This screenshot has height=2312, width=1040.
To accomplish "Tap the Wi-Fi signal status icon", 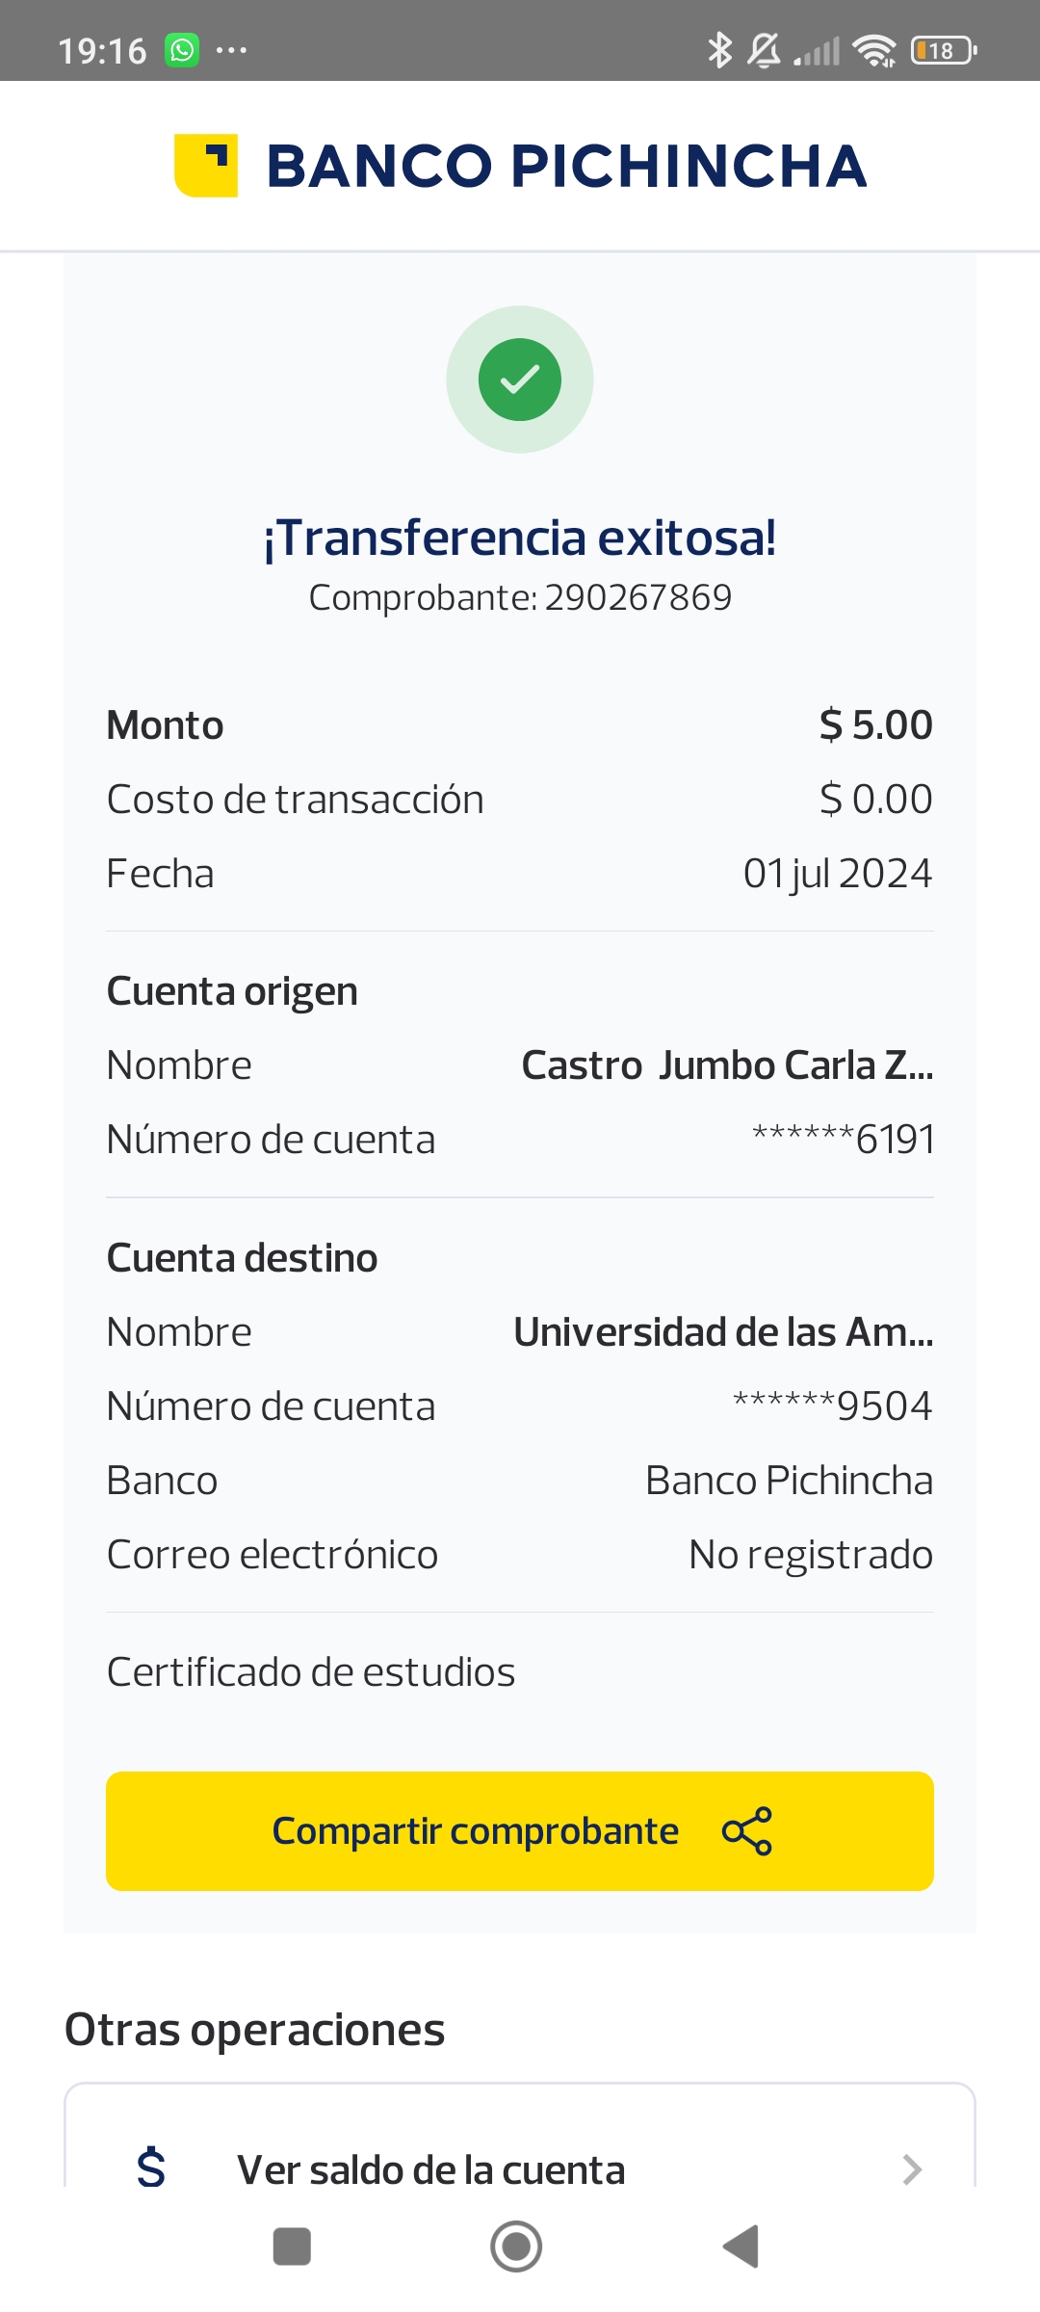I will point(875,50).
